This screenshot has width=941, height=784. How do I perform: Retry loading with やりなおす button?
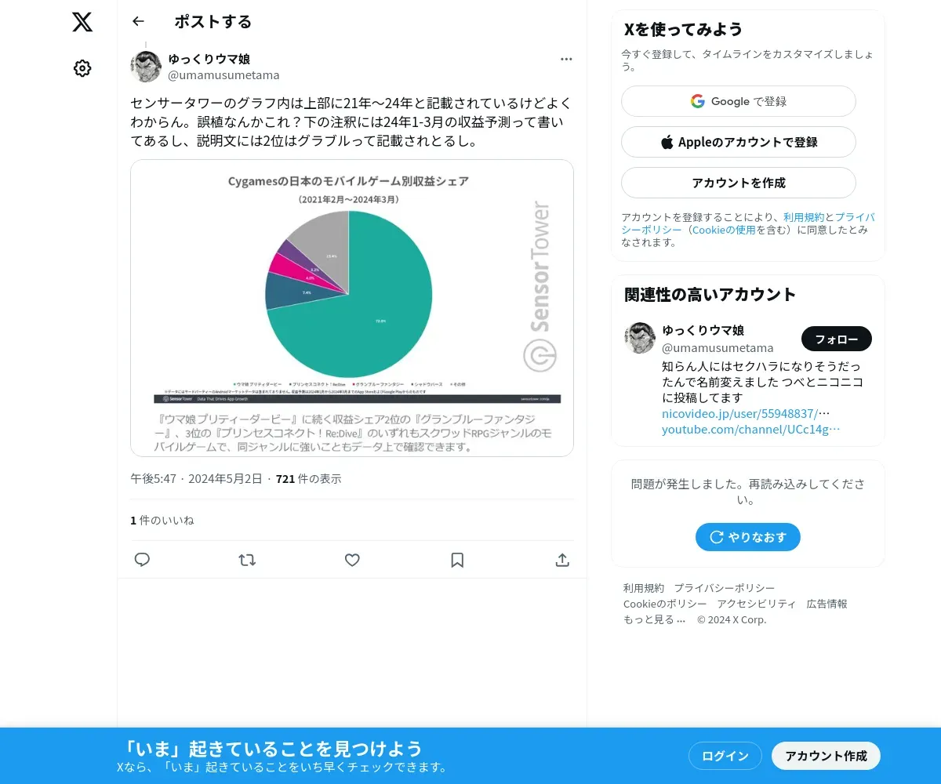[748, 537]
